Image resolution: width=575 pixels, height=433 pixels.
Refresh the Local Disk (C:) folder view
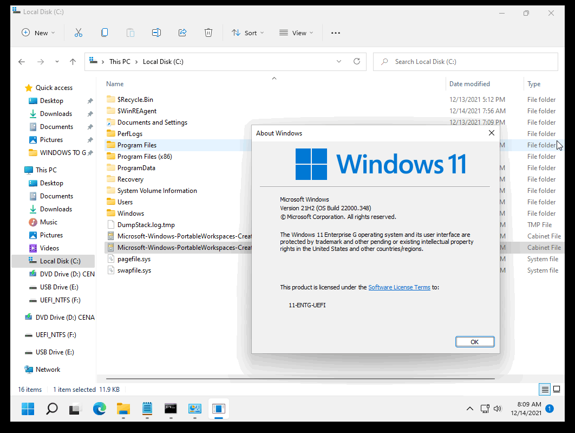(356, 61)
